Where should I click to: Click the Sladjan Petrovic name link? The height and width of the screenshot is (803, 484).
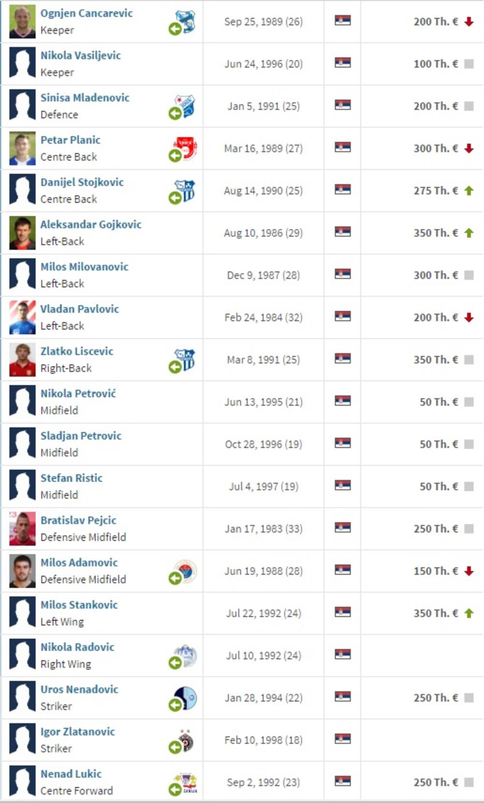click(81, 436)
